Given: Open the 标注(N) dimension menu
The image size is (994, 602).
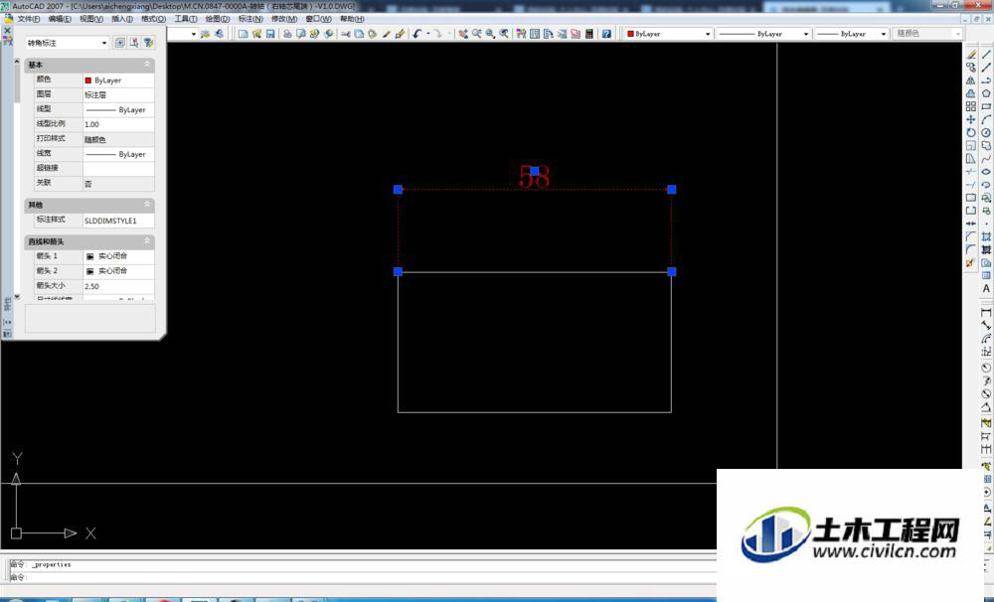Looking at the screenshot, I should (250, 19).
